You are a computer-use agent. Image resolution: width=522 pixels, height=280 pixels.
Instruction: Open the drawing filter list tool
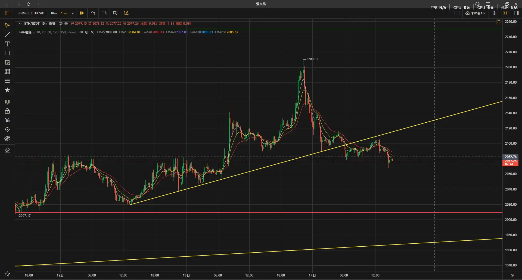click(x=7, y=120)
